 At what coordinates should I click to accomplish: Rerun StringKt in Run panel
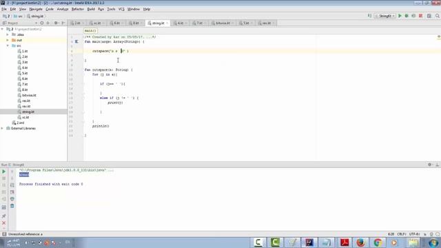(x=4, y=172)
